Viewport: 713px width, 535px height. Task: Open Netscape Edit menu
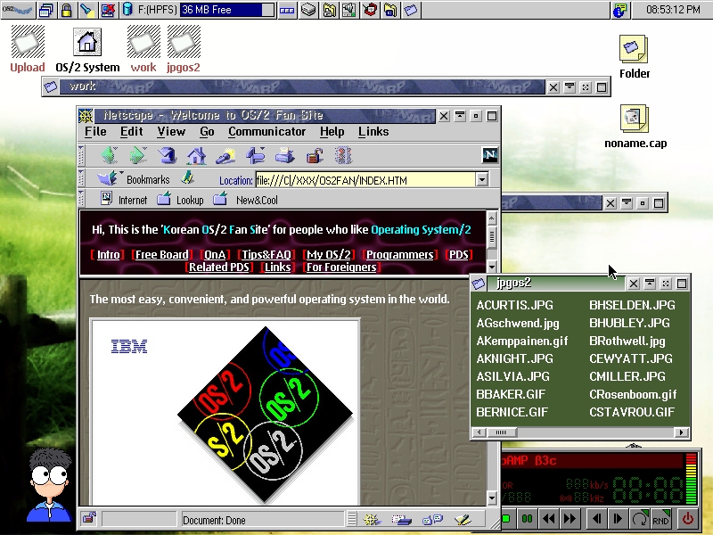click(x=131, y=131)
